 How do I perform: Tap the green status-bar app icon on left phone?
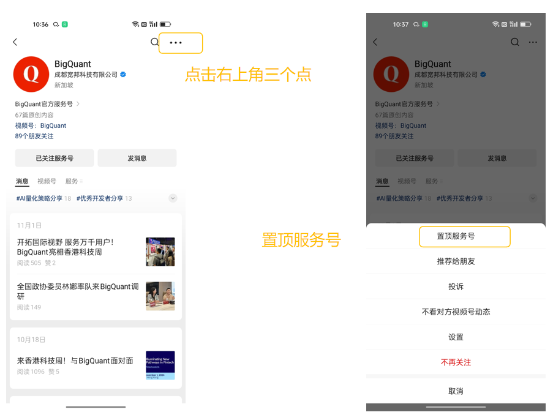click(65, 24)
